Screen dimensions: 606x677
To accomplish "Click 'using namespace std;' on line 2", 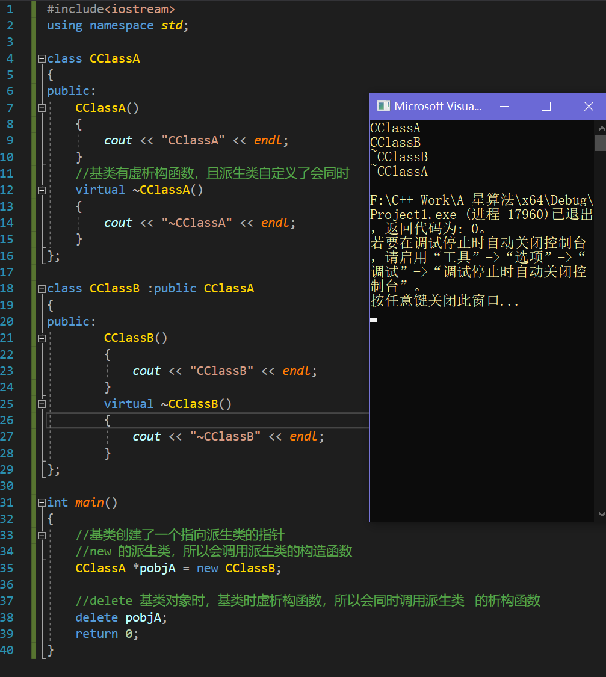I will [x=118, y=25].
